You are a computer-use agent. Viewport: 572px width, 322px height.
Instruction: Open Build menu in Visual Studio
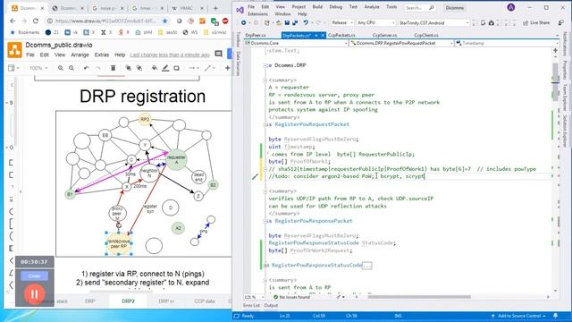pos(317,7)
